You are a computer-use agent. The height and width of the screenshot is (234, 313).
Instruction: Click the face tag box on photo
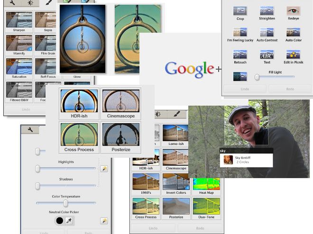[246, 125]
